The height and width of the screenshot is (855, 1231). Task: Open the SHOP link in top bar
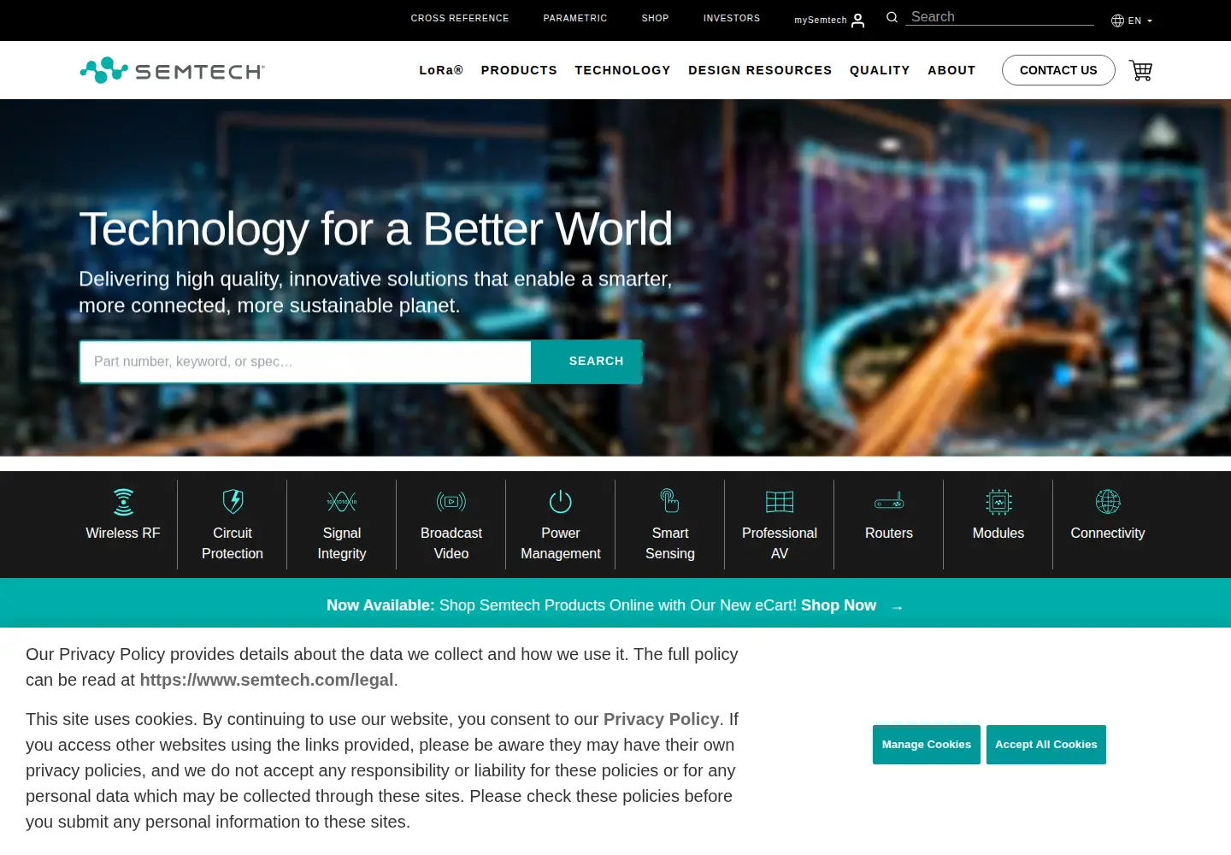(656, 18)
